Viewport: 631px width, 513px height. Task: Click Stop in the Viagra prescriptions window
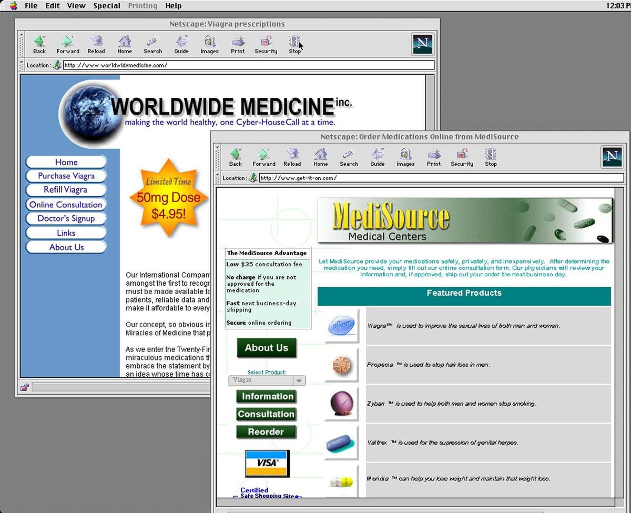coord(294,45)
